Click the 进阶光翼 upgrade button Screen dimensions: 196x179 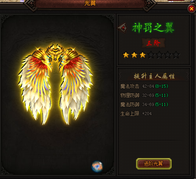(x=154, y=164)
